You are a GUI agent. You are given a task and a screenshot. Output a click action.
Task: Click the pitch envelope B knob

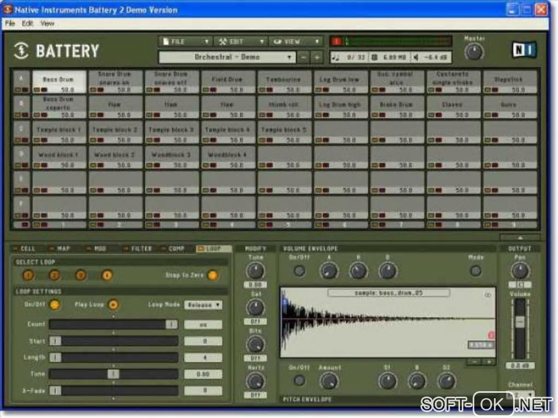pos(417,381)
